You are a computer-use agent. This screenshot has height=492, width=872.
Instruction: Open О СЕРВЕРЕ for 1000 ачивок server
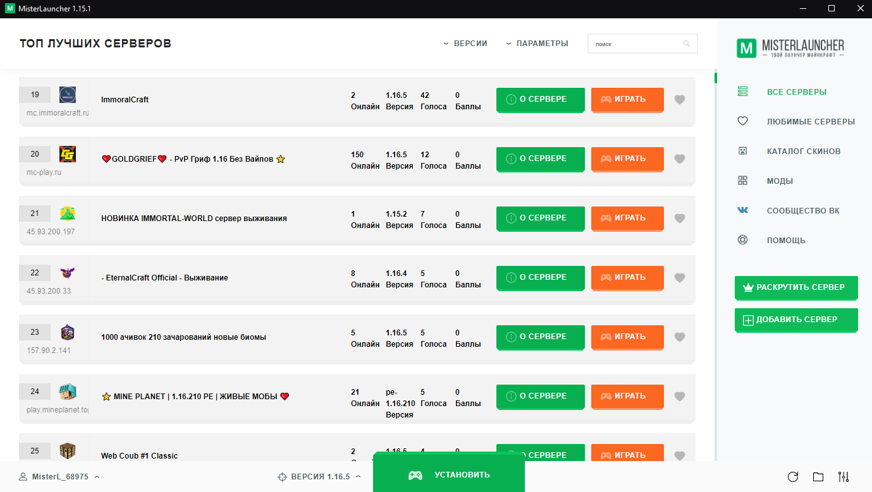[x=541, y=337]
